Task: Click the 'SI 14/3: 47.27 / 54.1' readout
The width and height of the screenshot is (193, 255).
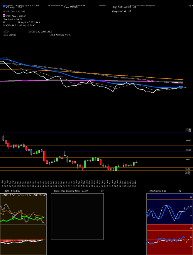Action: click(29, 22)
